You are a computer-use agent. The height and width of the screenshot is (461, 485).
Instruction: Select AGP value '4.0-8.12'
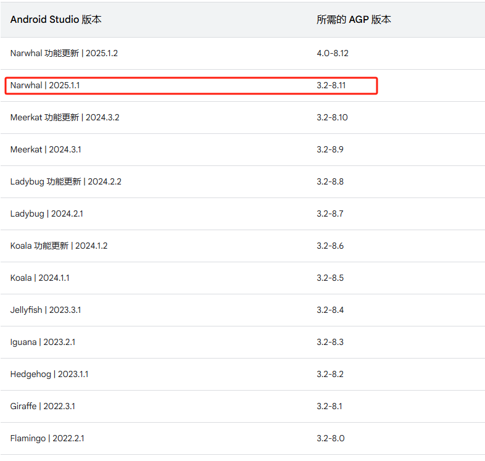click(333, 53)
